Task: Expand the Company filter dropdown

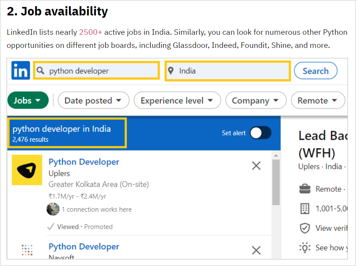Action: [256, 100]
